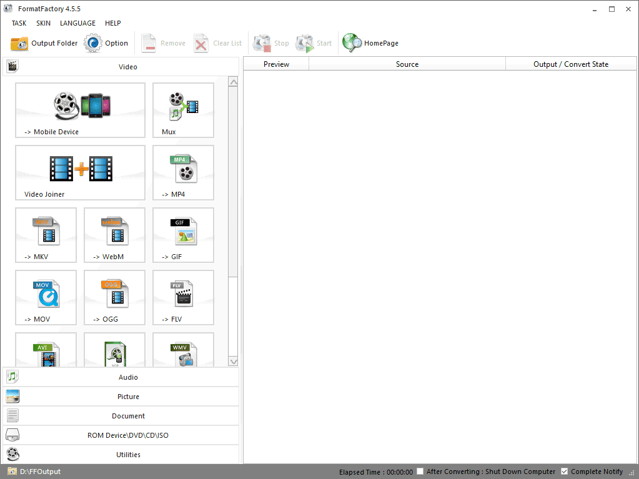The width and height of the screenshot is (639, 479).
Task: Click the Elapsed Time readout
Action: tap(376, 472)
